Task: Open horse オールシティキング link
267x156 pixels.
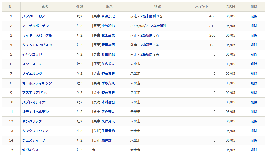Action: click(x=37, y=83)
